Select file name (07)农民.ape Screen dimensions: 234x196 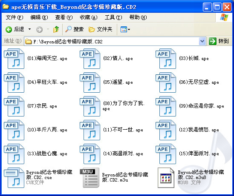tap(42, 106)
